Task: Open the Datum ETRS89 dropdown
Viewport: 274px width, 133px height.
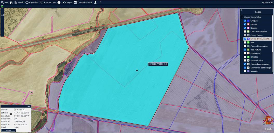Action: pos(19,110)
